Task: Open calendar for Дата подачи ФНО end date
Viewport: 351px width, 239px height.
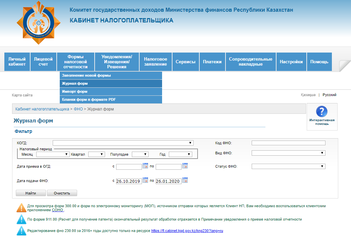Action: pyautogui.click(x=185, y=180)
